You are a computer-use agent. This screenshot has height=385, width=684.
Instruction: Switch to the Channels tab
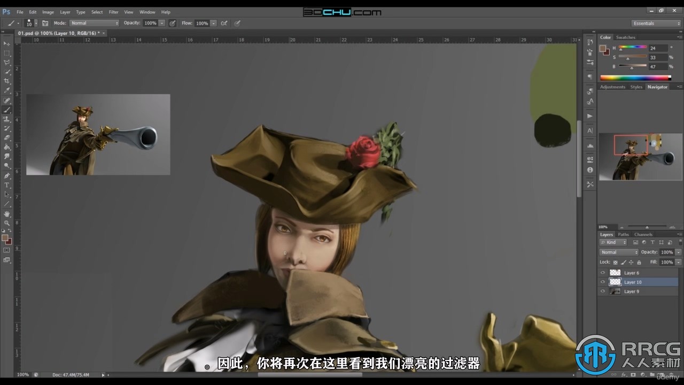pos(643,234)
